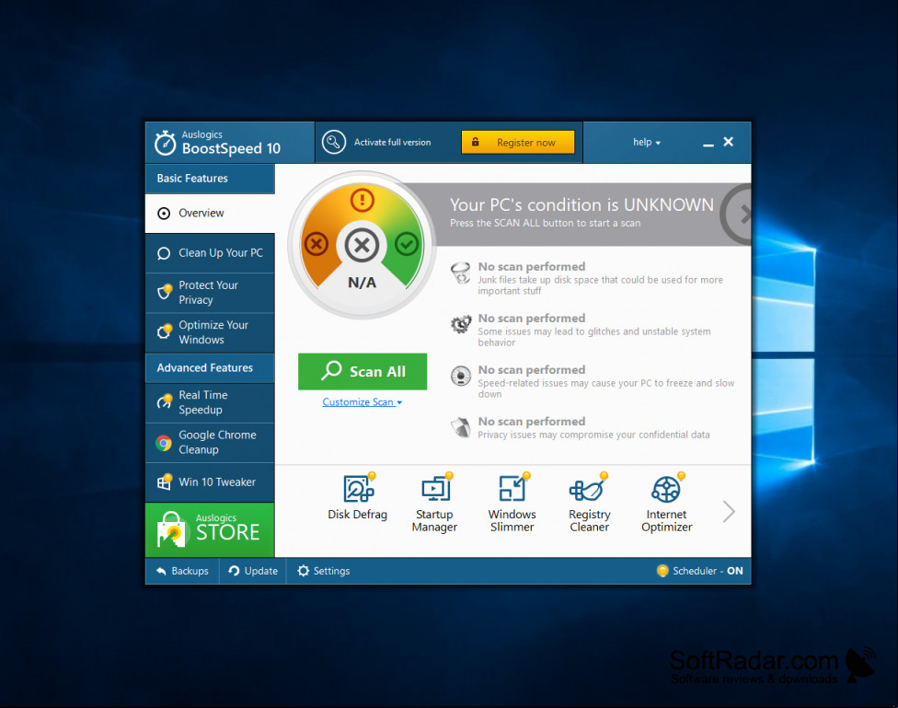
Task: Click the Real Time Speedup gauge icon
Action: pos(165,401)
